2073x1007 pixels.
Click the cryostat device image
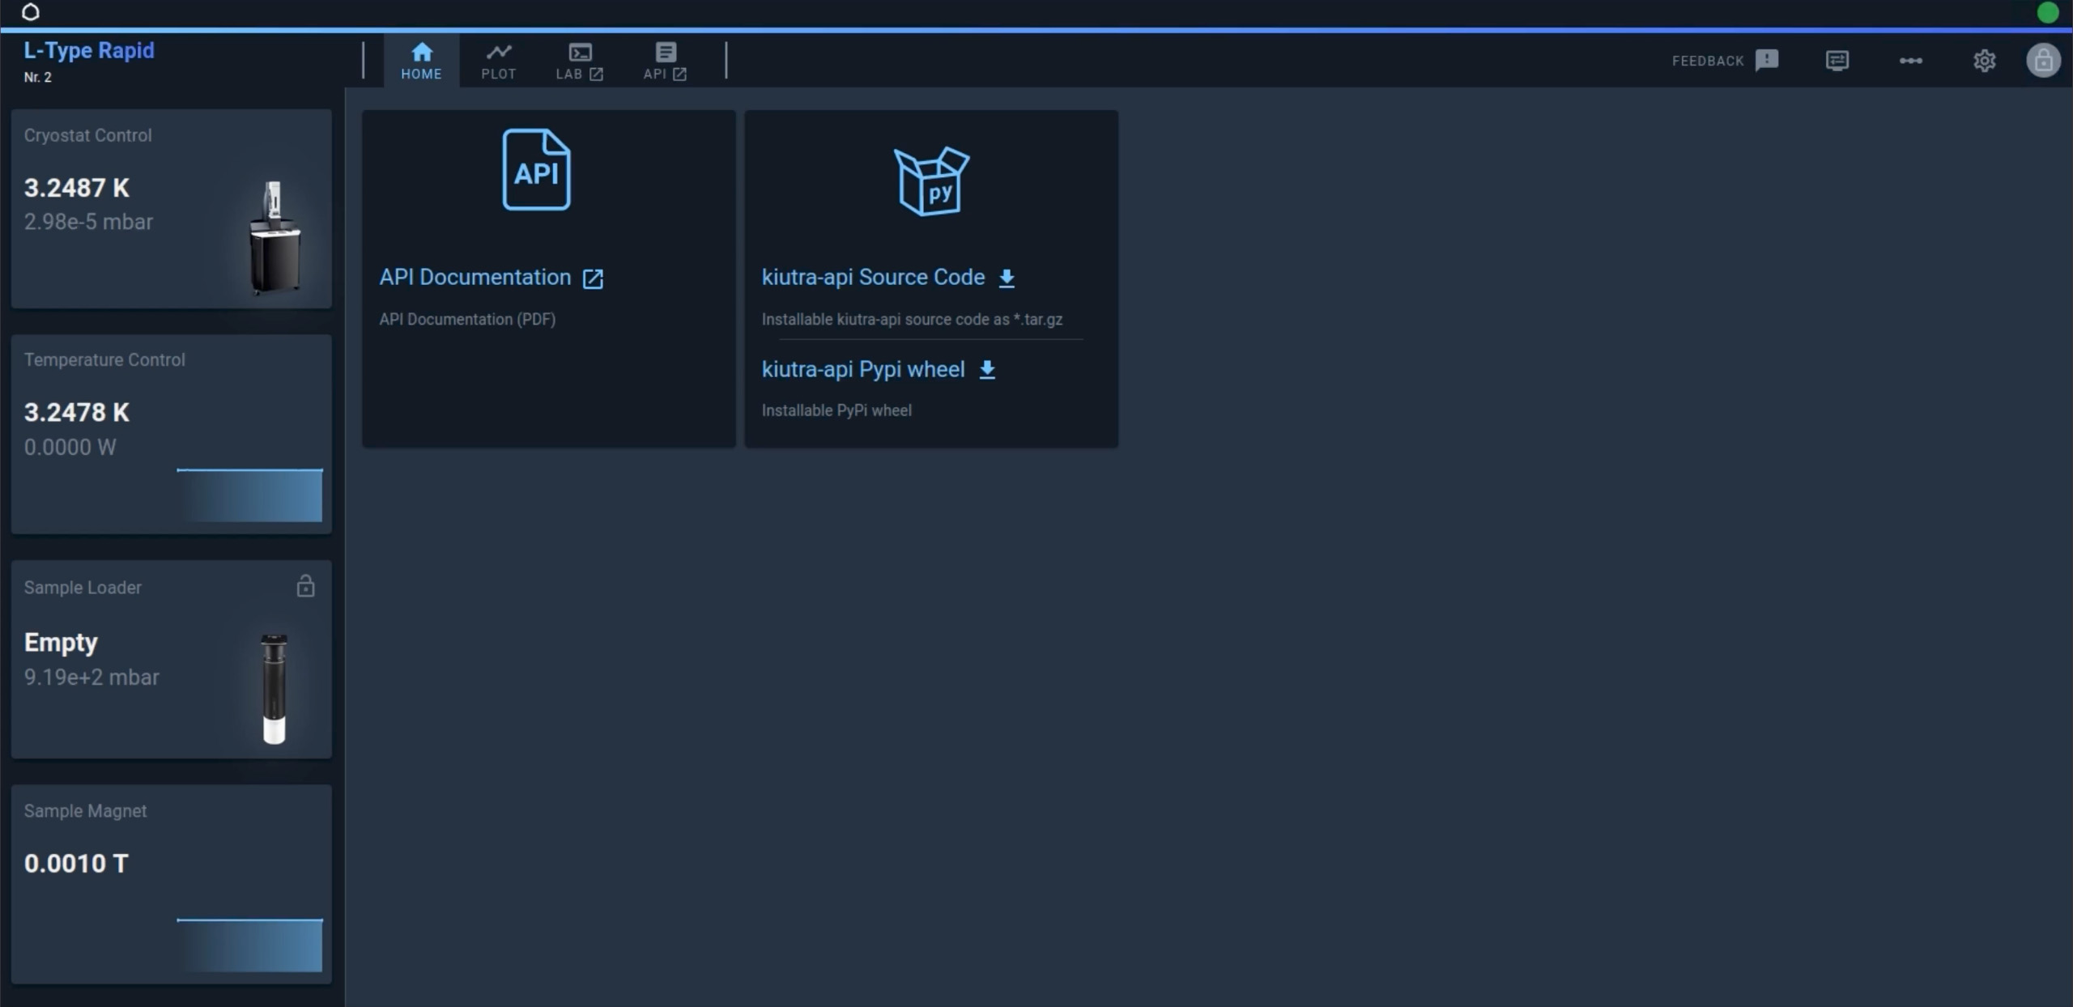click(275, 236)
